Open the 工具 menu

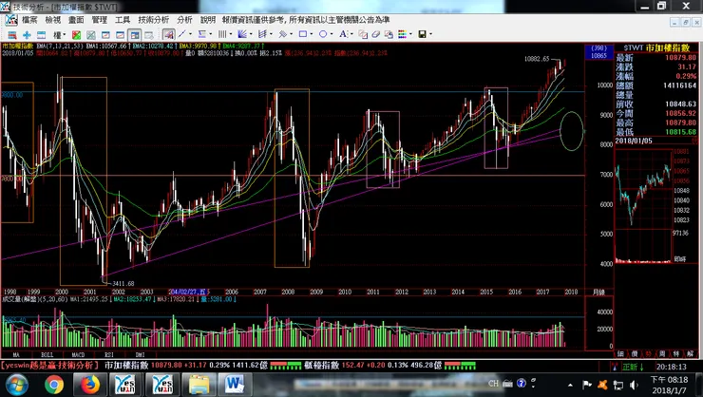tap(123, 20)
